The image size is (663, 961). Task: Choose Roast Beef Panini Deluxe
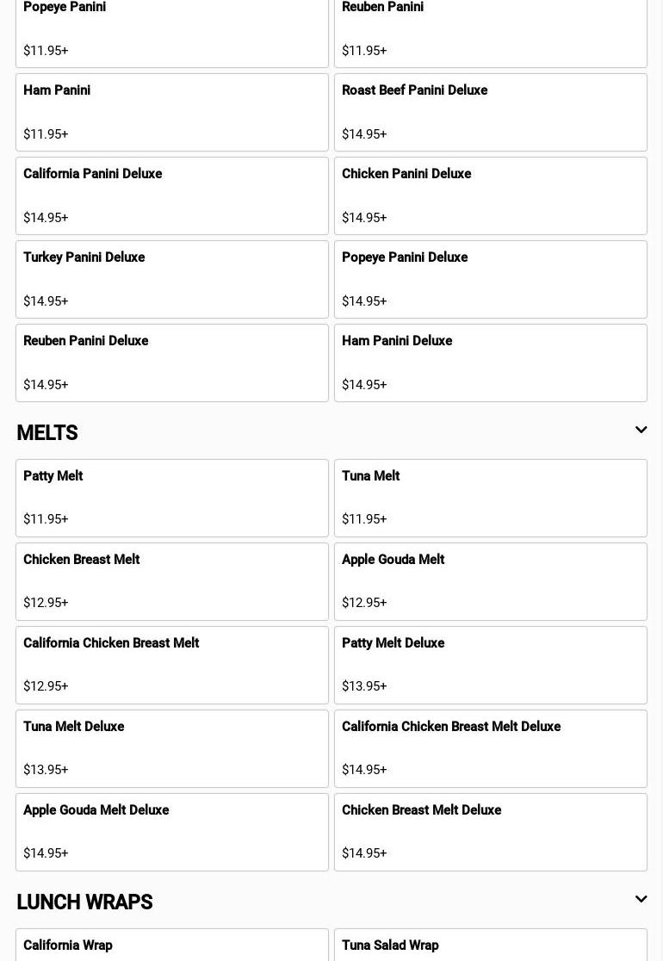pos(491,112)
